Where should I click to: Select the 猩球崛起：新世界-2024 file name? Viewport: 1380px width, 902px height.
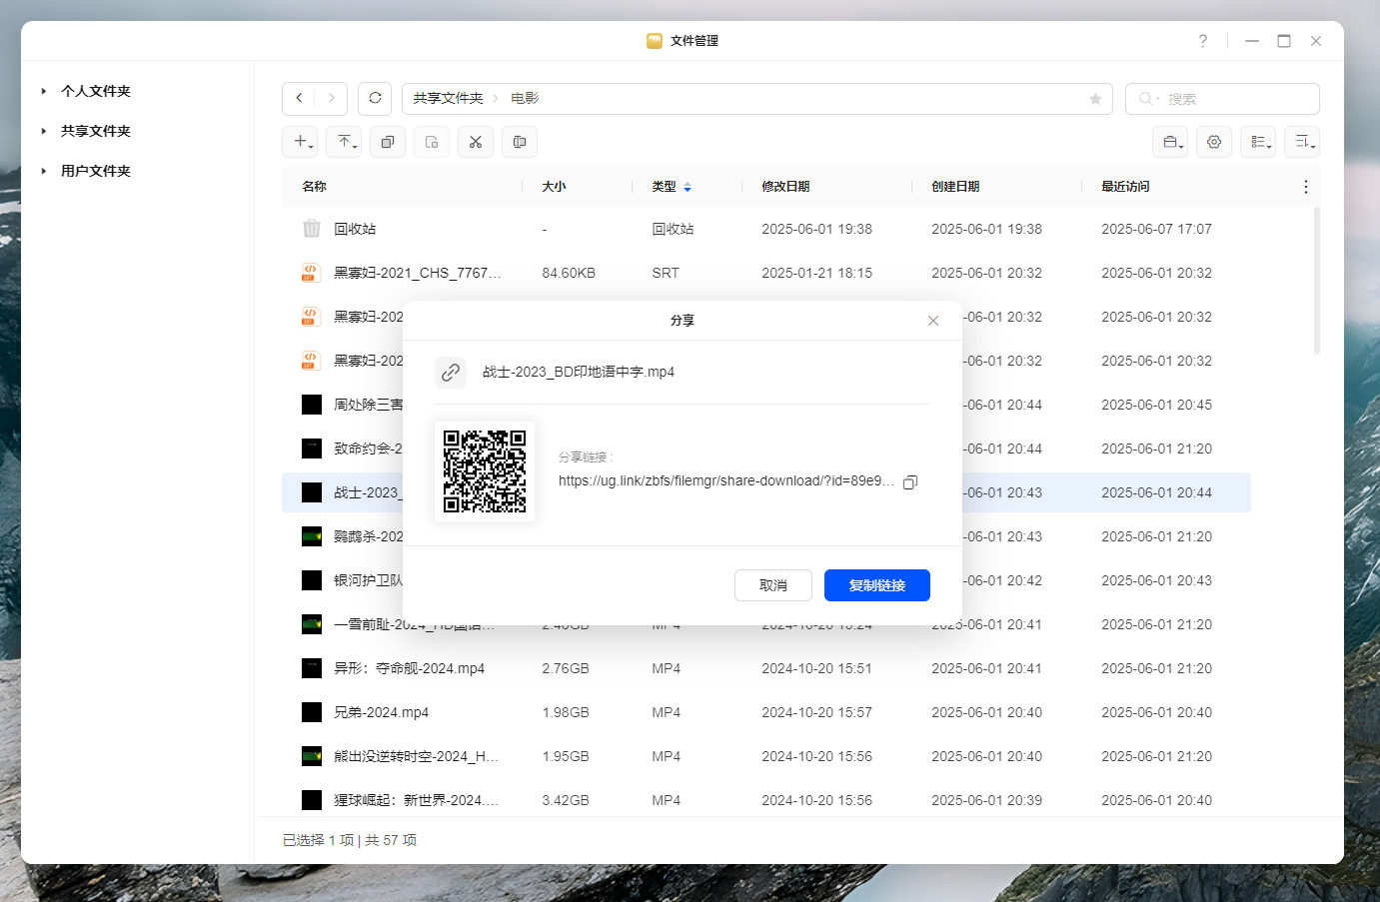(x=417, y=800)
